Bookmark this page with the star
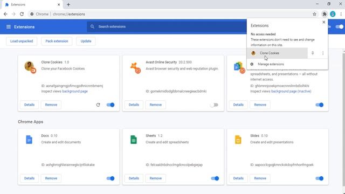 click(x=314, y=14)
